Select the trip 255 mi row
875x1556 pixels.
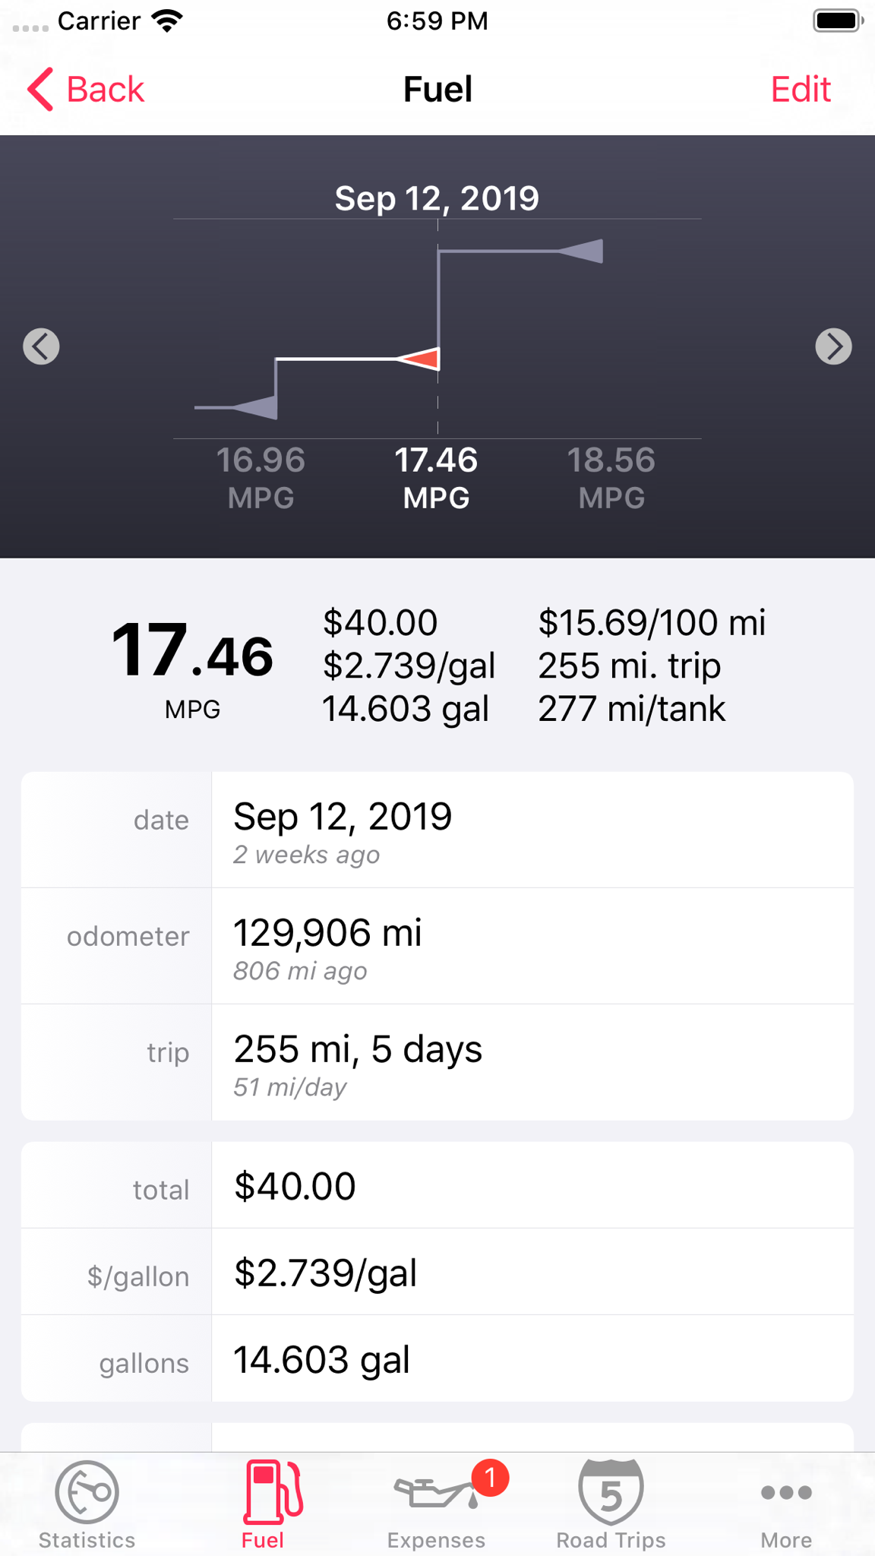click(x=437, y=1062)
